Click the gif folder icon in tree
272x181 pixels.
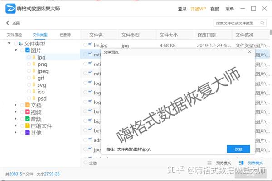[x=34, y=78]
